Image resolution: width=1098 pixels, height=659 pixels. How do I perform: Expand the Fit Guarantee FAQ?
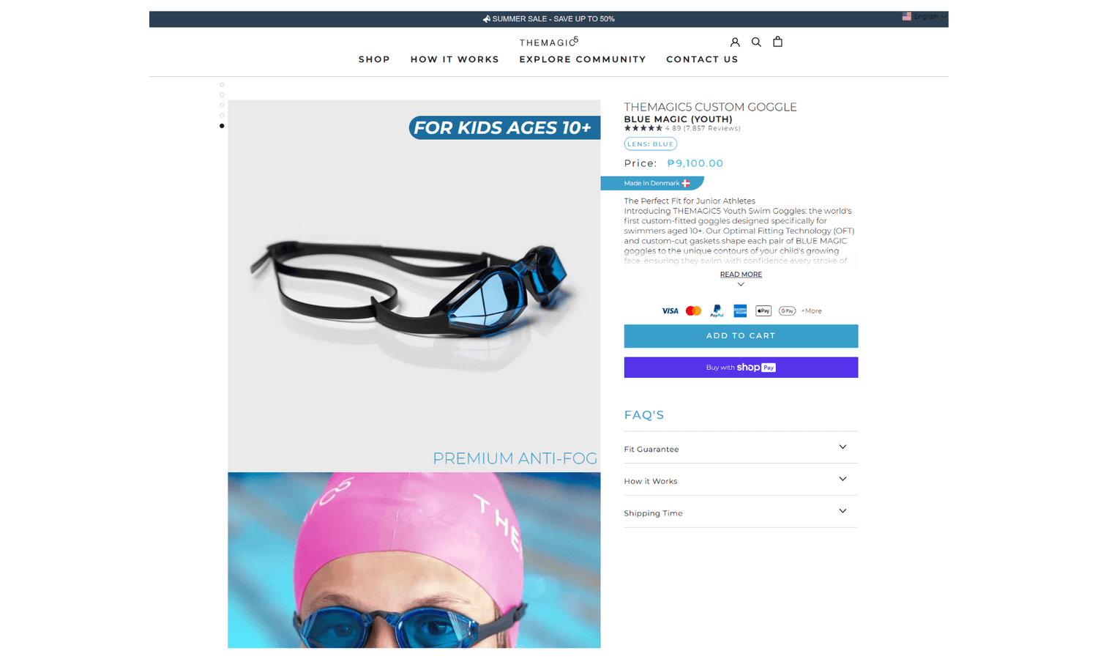click(741, 448)
